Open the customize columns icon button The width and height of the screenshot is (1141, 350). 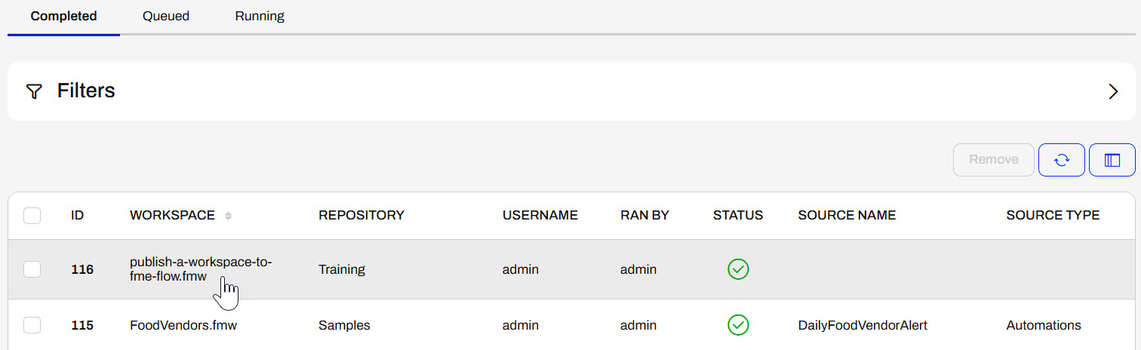point(1112,160)
